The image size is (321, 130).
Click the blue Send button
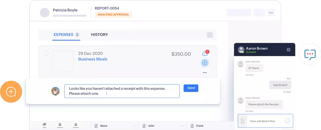tap(191, 88)
